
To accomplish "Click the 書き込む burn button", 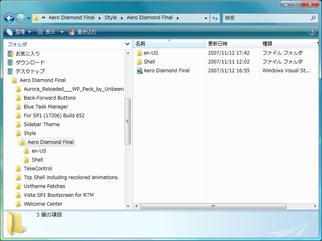I will click(x=83, y=32).
